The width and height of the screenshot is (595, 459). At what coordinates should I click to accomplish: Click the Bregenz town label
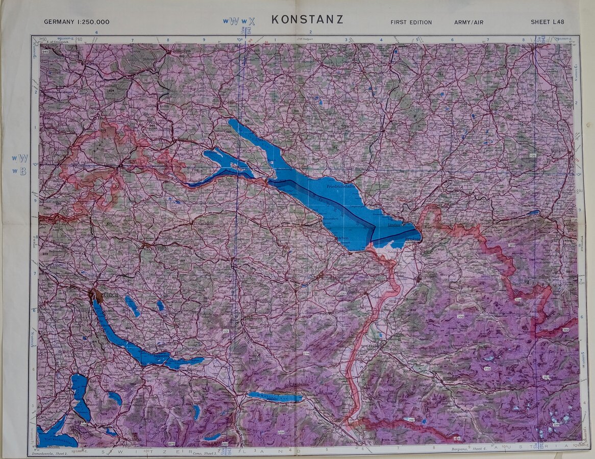(x=412, y=238)
